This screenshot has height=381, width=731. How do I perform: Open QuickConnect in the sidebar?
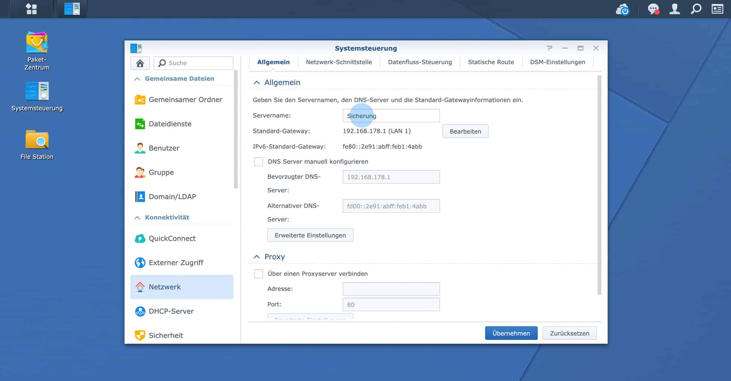pyautogui.click(x=182, y=238)
